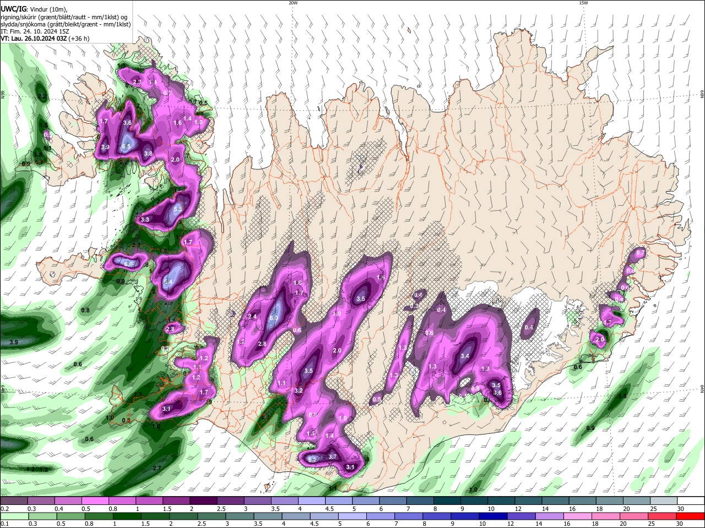Screen dimensions: 705x528
Task: Click the 2.7 rain value over the southwest ocean
Action: coord(156,468)
